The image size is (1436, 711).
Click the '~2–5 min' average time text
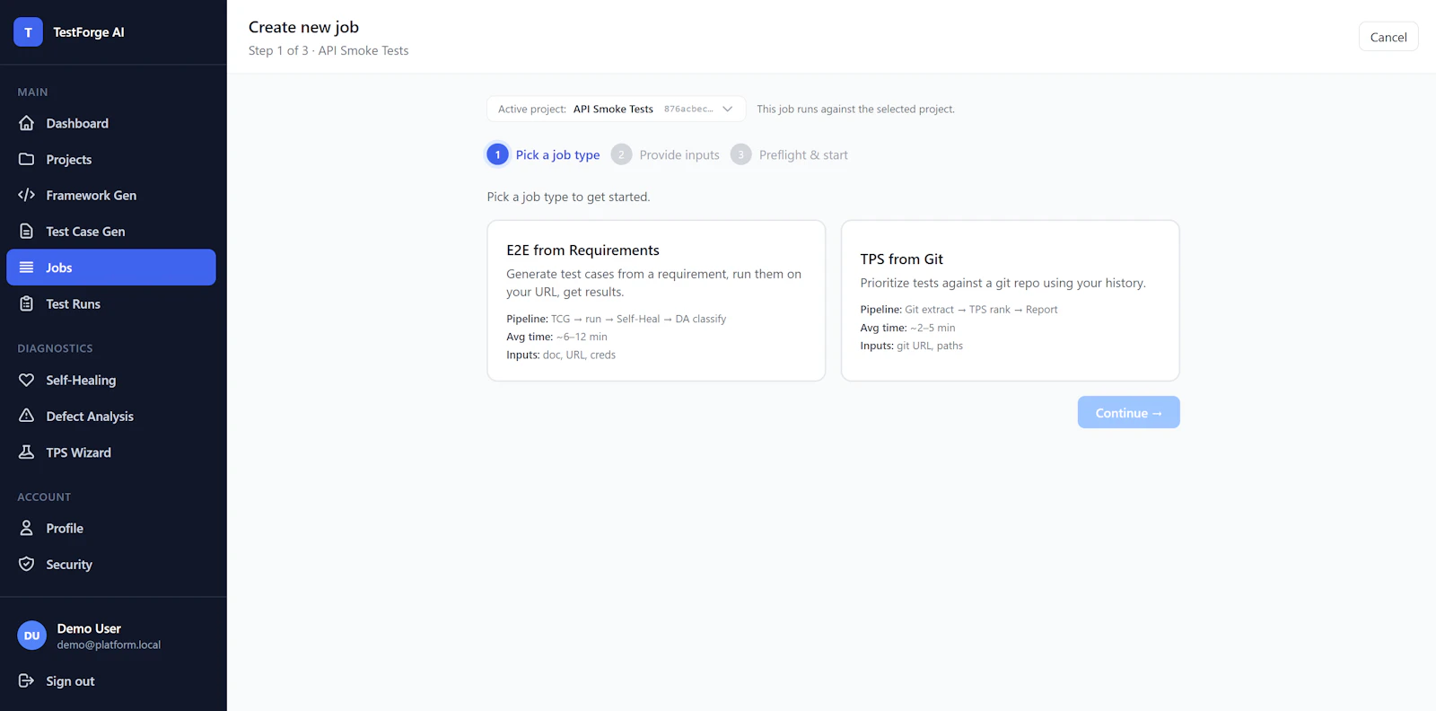[933, 328]
